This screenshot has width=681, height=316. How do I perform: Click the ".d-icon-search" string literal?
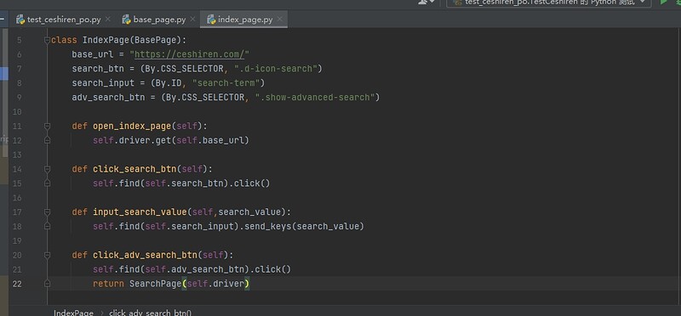[x=276, y=69]
